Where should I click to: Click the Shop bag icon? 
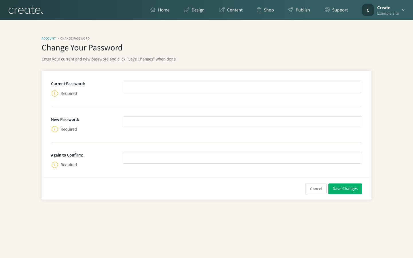click(x=259, y=10)
